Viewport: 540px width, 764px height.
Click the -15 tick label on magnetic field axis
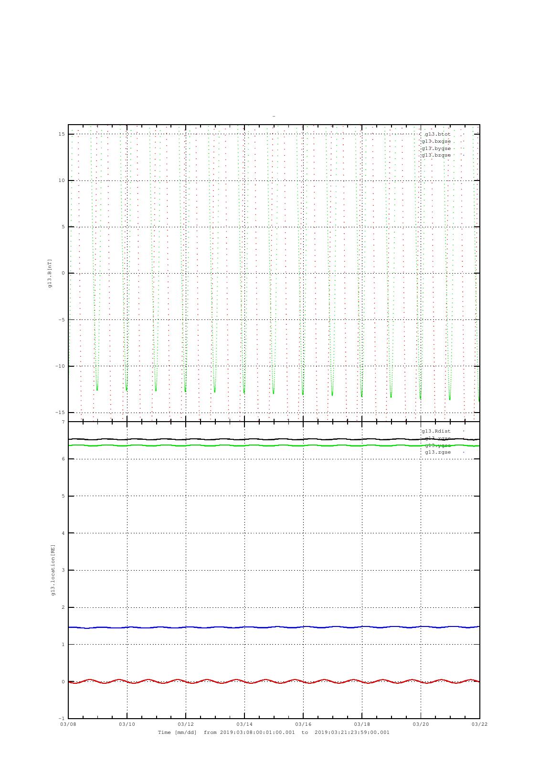point(61,413)
